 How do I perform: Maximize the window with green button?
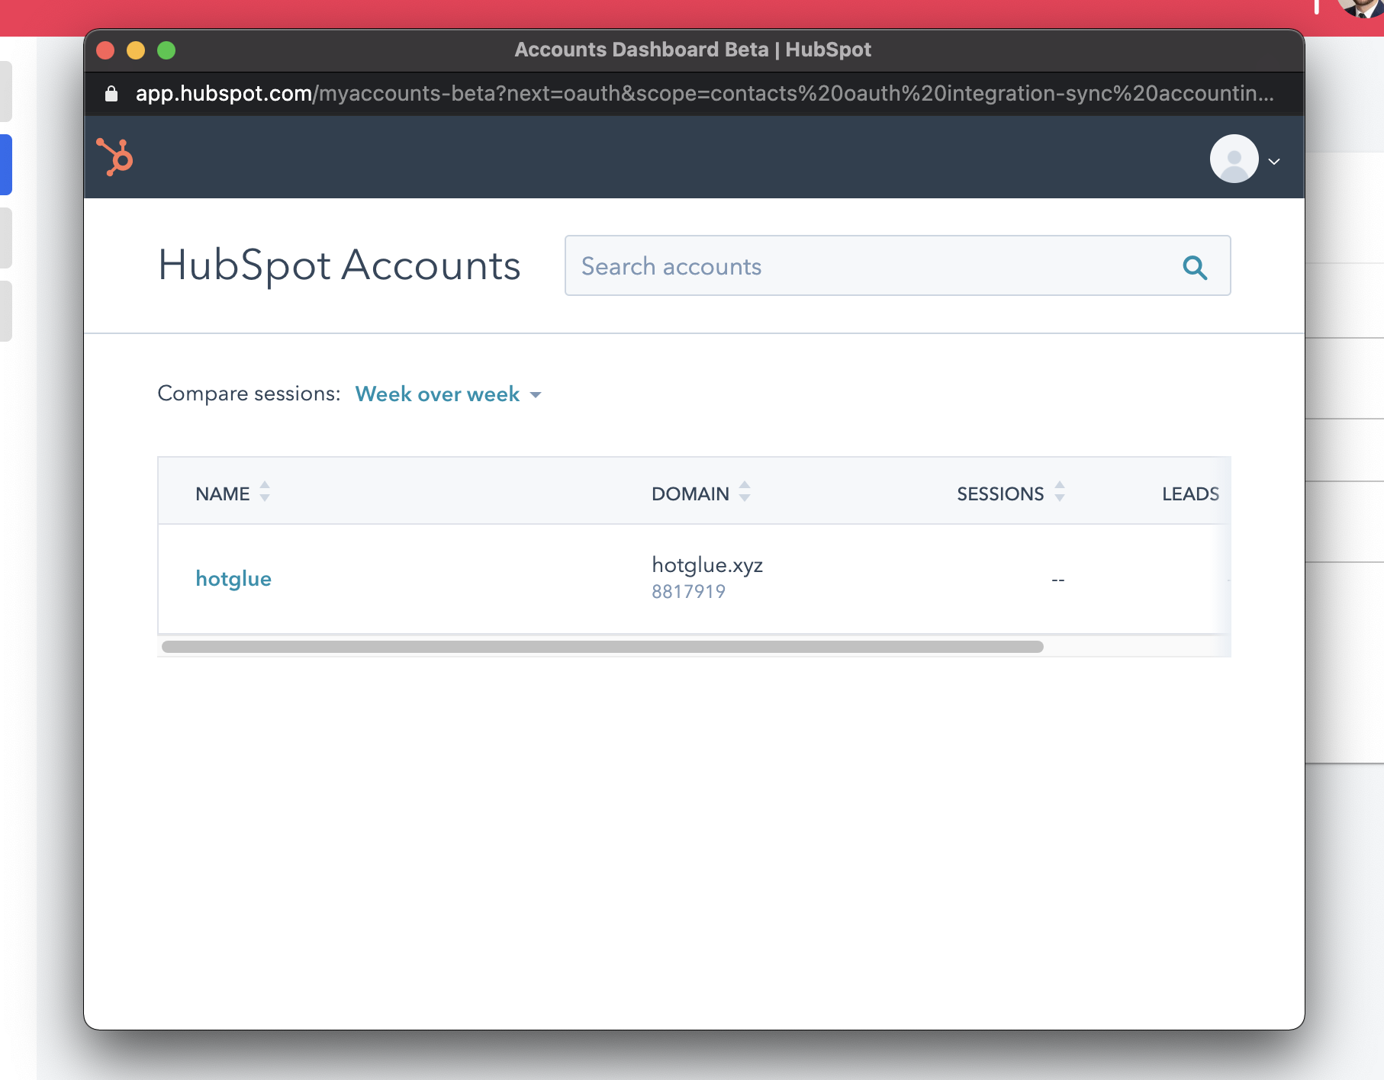(x=166, y=50)
